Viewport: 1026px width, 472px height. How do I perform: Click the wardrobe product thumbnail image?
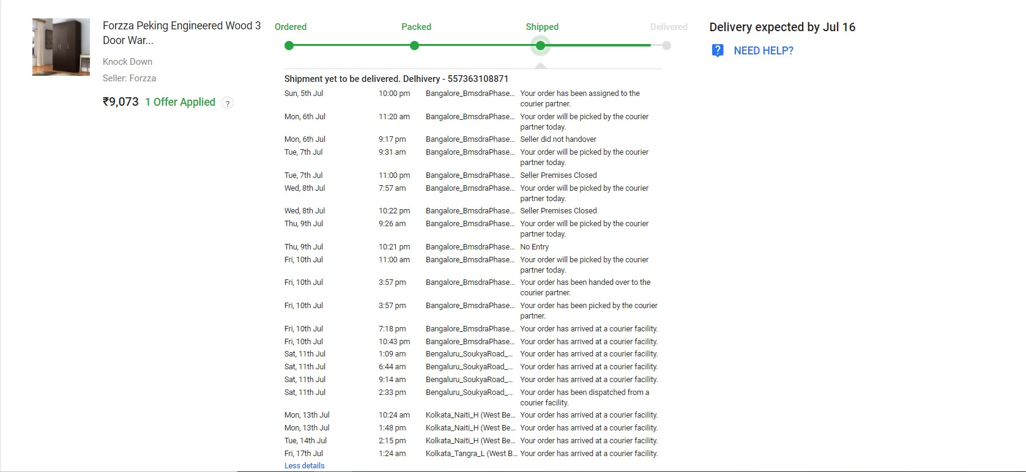click(61, 47)
